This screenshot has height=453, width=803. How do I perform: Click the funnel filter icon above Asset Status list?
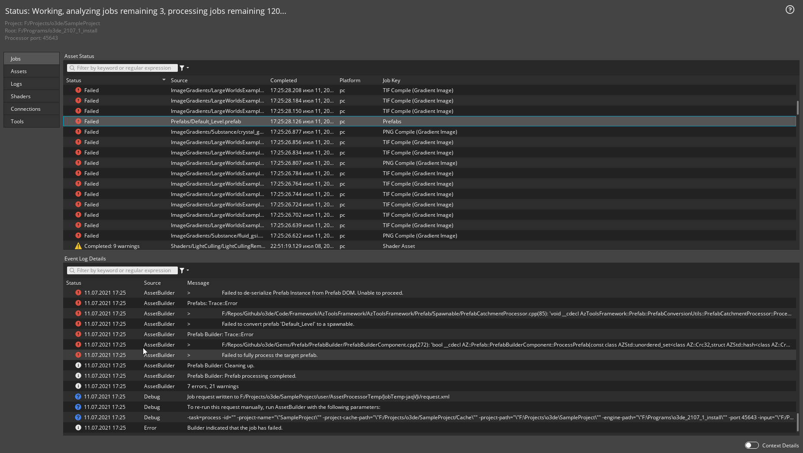point(182,68)
